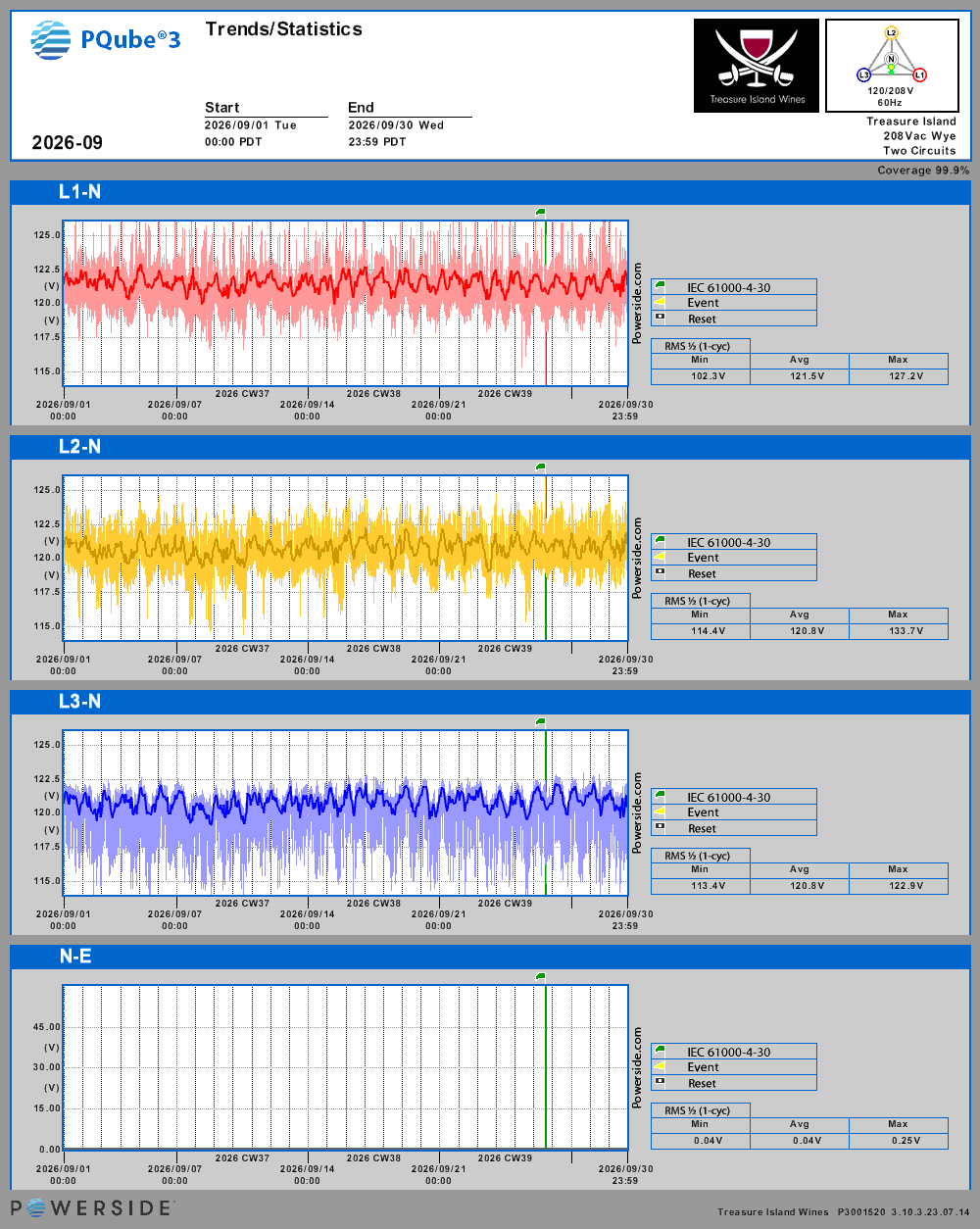This screenshot has height=1229, width=980.
Task: Click green flag marker above L2-N chart
Action: [540, 467]
